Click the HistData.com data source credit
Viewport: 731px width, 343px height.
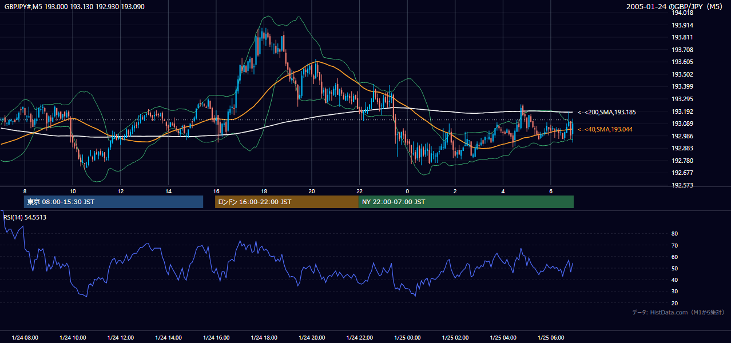[678, 312]
